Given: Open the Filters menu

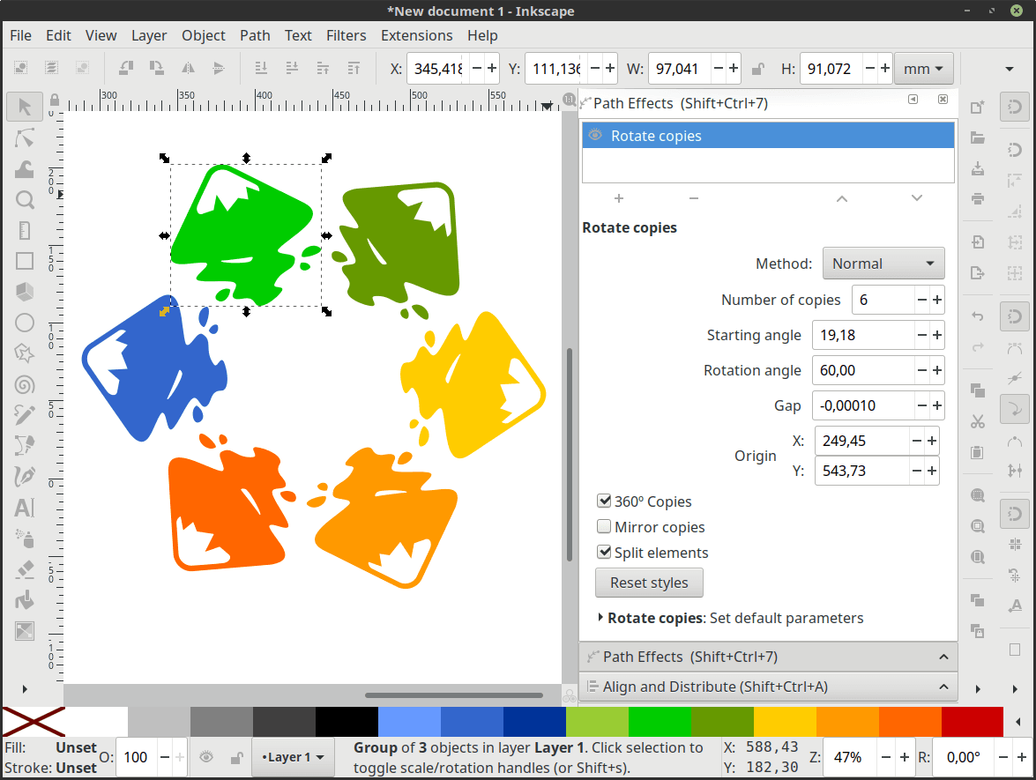Looking at the screenshot, I should tap(346, 35).
